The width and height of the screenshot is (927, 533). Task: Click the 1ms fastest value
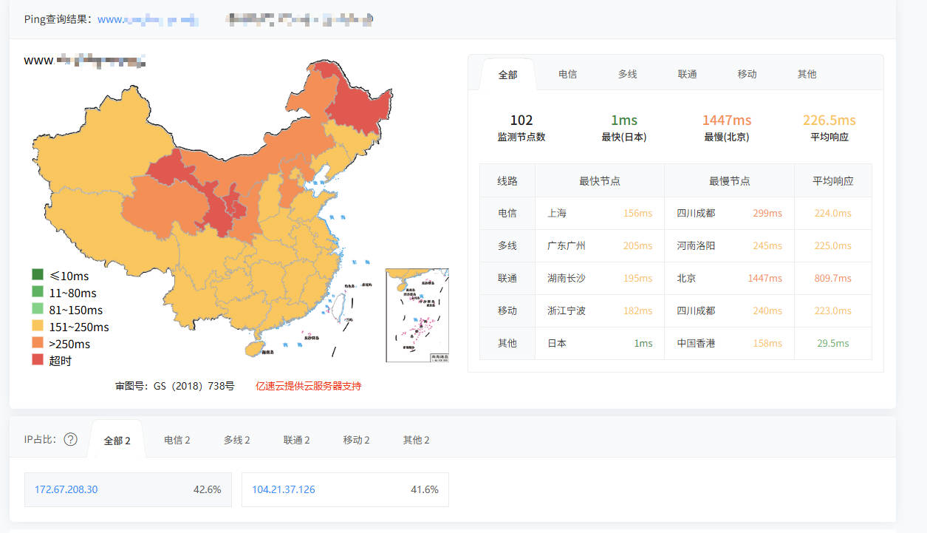click(623, 120)
